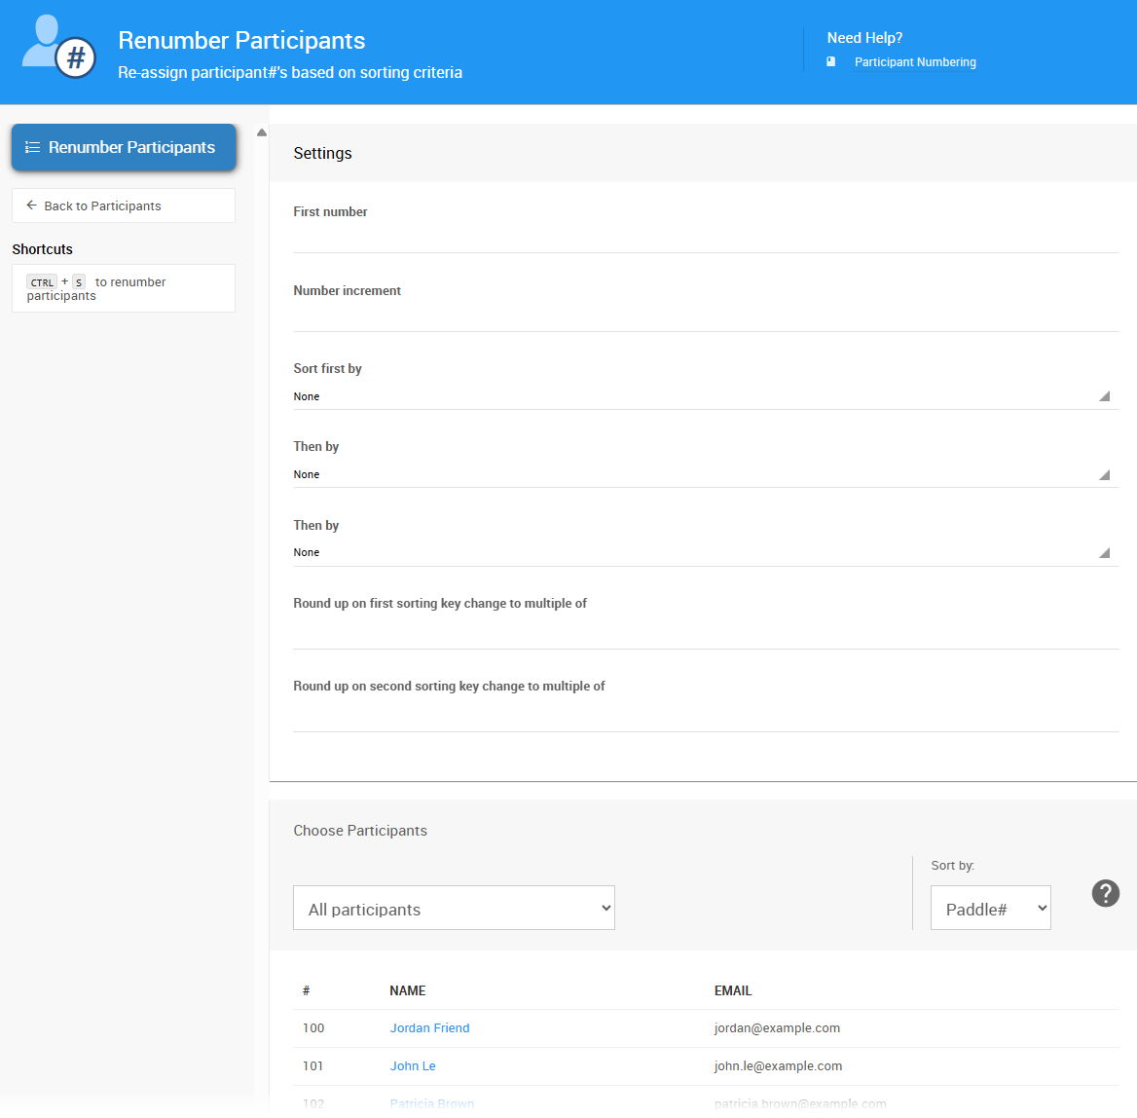Expand the first Then by dropdown
Screen dimensions: 1137x1118
[705, 474]
